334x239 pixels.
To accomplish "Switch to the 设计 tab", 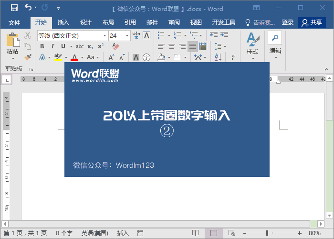I will coord(85,22).
